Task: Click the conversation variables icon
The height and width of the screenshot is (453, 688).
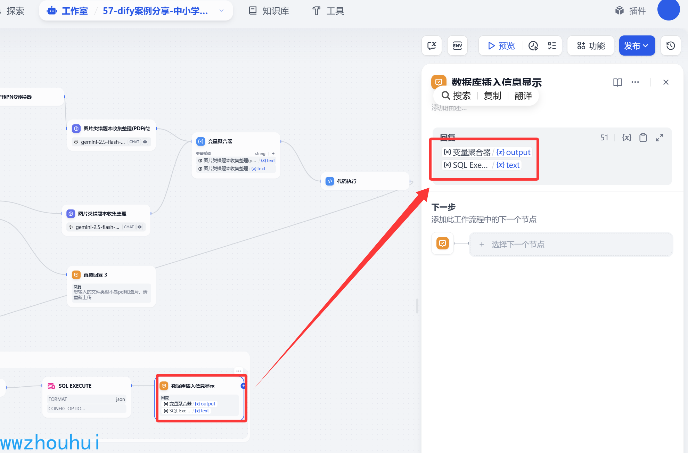Action: point(432,46)
